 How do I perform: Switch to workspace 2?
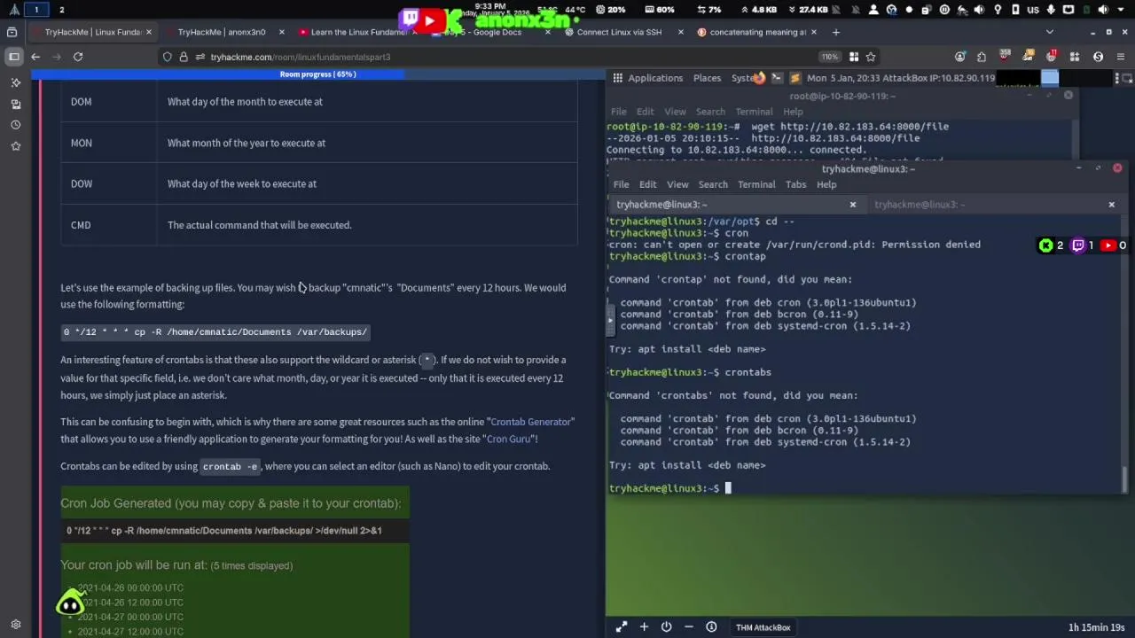[61, 10]
